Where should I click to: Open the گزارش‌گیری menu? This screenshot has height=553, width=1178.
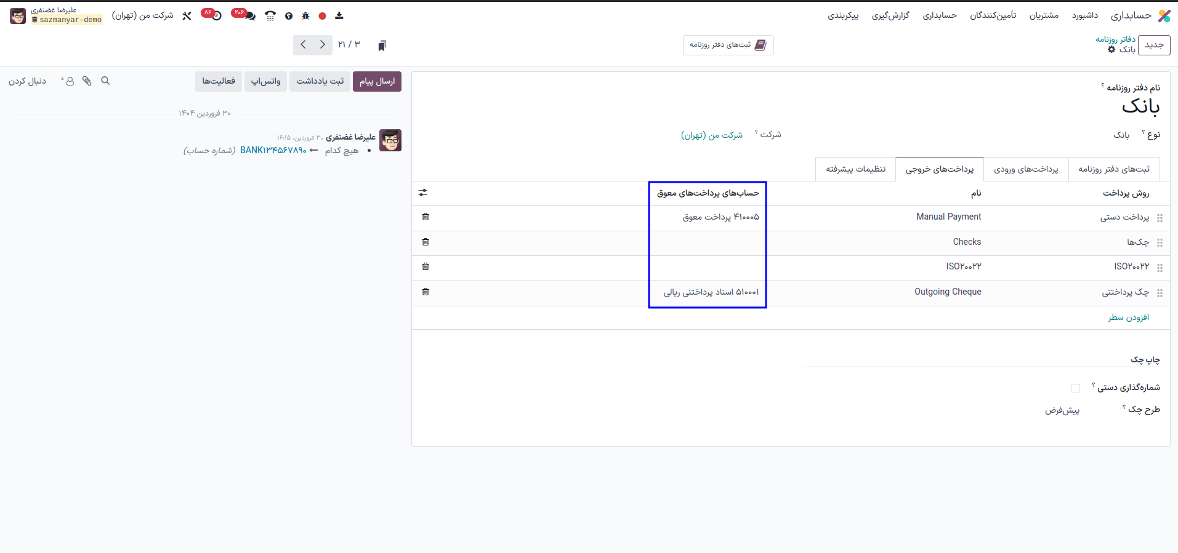pyautogui.click(x=890, y=15)
